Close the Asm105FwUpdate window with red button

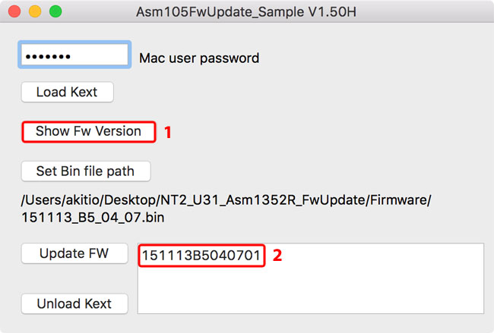click(14, 12)
